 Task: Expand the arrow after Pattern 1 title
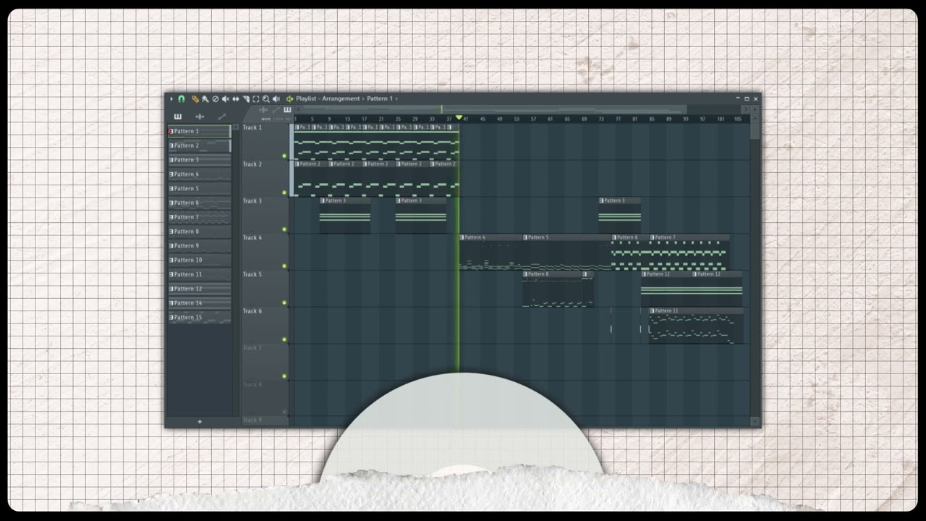point(396,98)
